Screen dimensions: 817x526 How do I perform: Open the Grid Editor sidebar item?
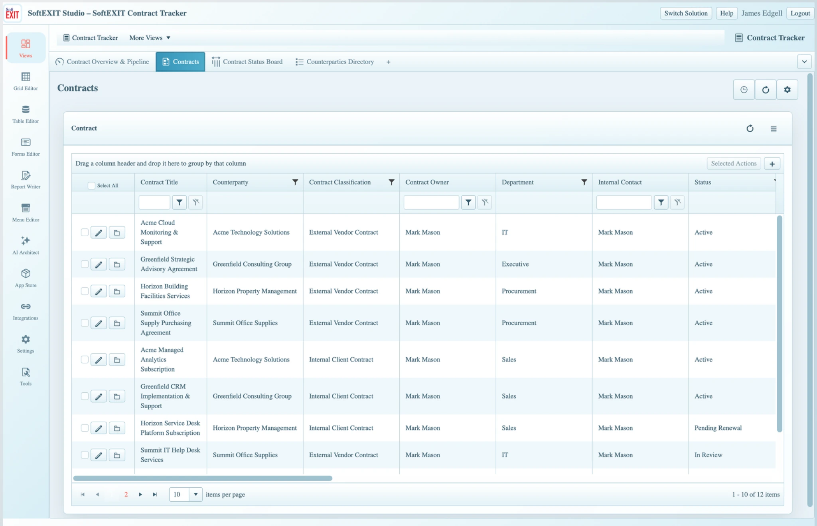(26, 81)
